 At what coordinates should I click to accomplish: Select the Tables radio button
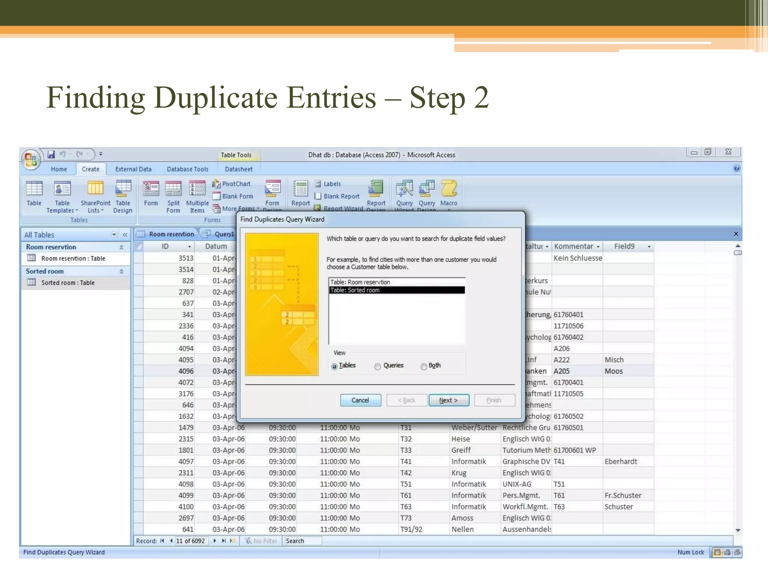tap(334, 366)
